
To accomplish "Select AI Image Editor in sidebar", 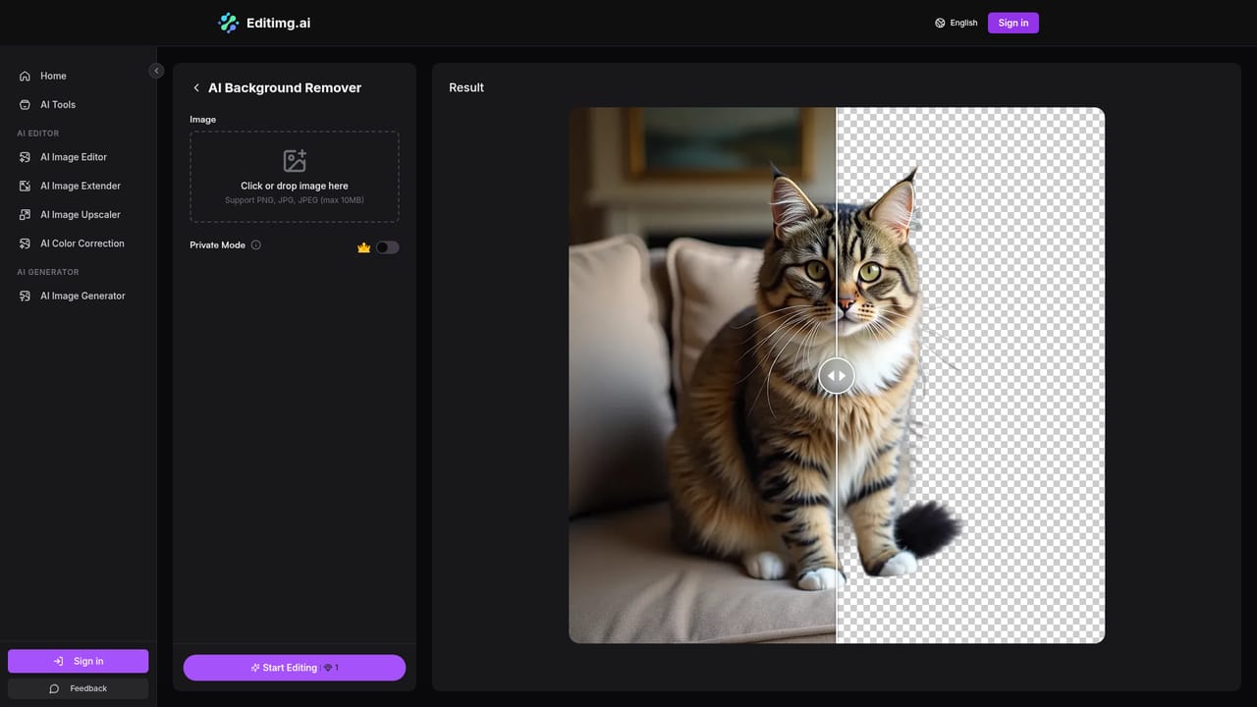I will (x=79, y=157).
